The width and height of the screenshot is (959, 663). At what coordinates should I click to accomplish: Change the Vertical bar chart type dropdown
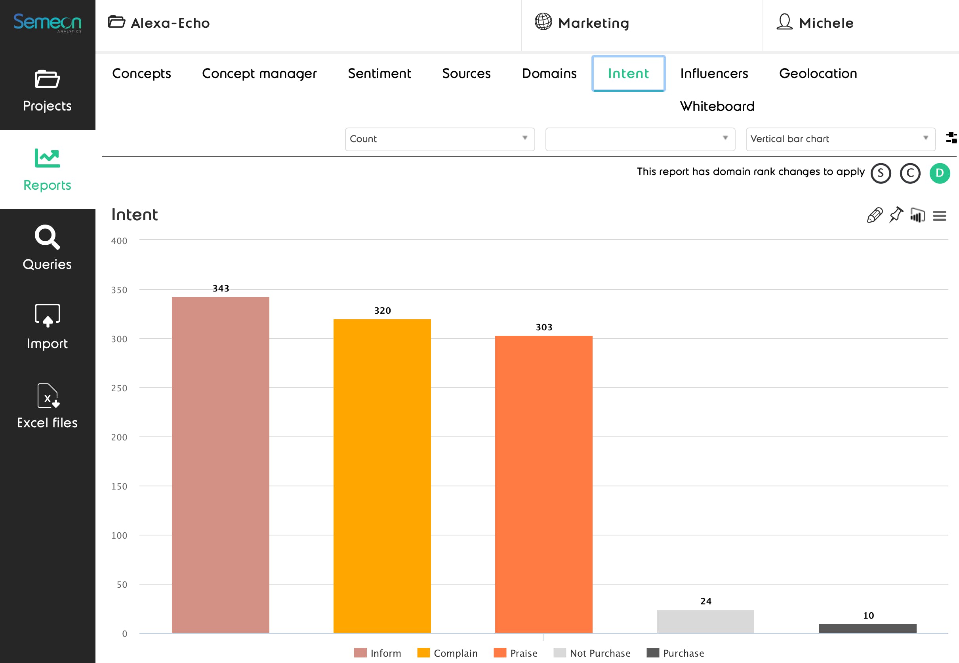coord(840,139)
